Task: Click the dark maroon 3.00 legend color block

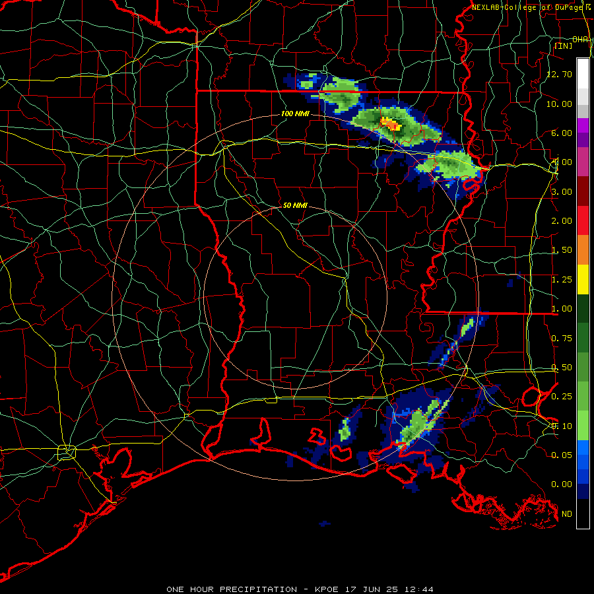Action: click(583, 191)
